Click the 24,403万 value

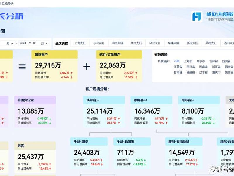(87, 153)
